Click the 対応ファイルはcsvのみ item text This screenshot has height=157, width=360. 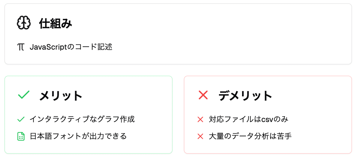point(248,119)
